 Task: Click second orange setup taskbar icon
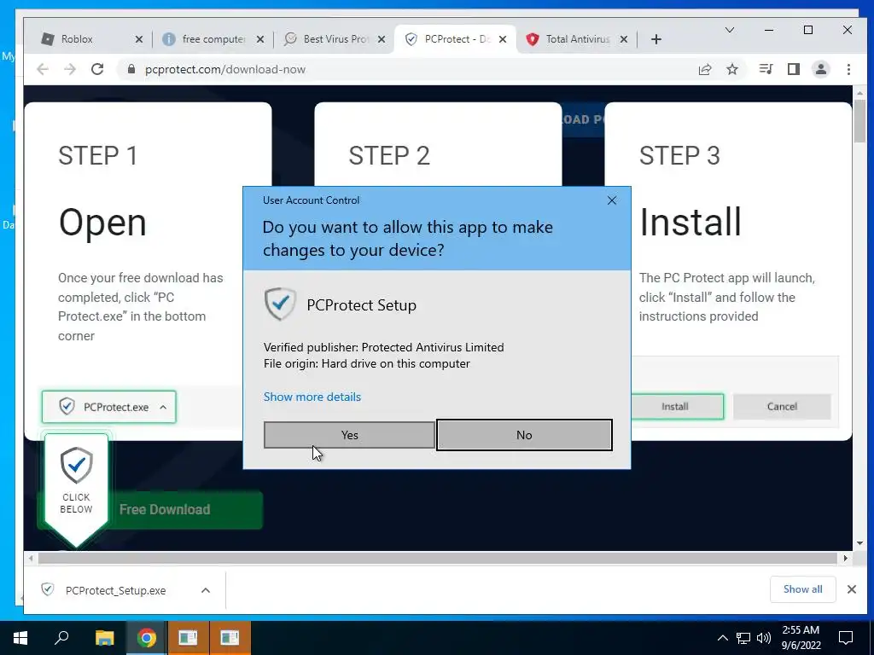230,638
